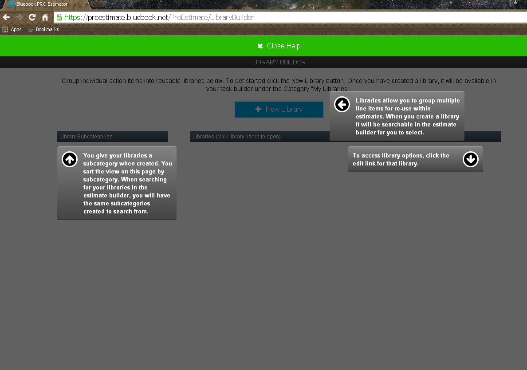Click the 'To access library options' tooltip text
The width and height of the screenshot is (527, 370).
(401, 159)
